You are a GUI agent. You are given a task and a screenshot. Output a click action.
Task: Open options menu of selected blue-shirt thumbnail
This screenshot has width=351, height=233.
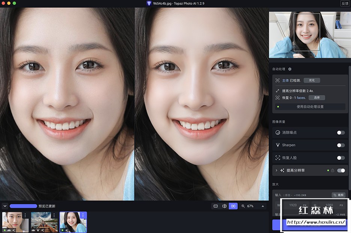coord(83,215)
